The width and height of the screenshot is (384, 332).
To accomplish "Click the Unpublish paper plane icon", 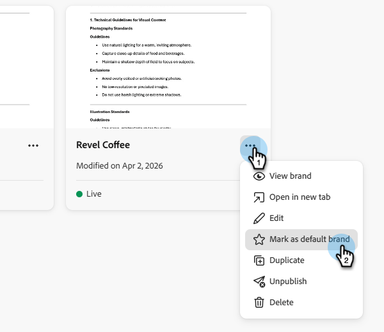I will tap(259, 282).
